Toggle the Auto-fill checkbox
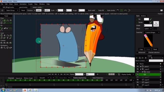 tap(97, 10)
